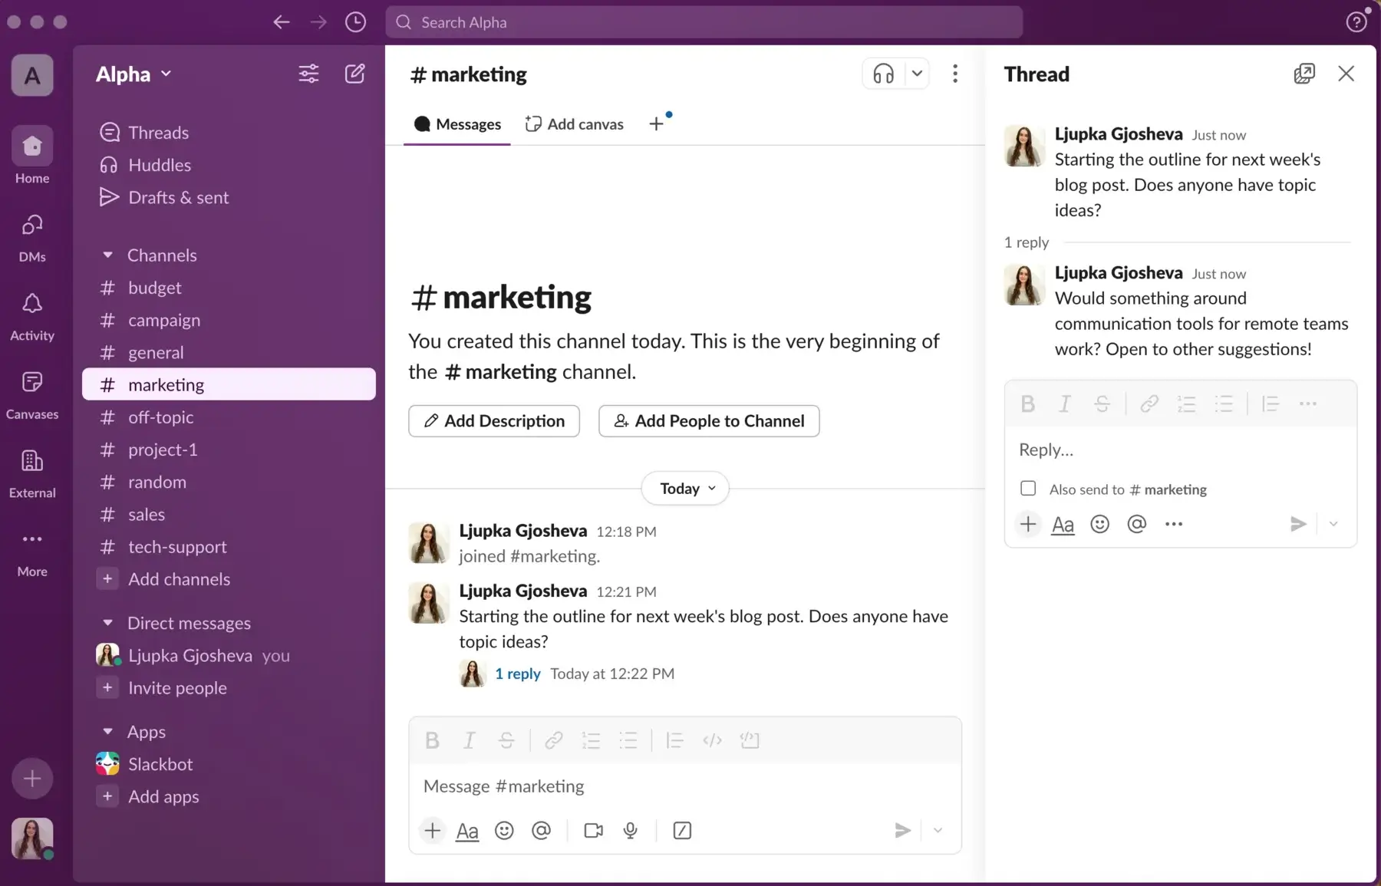Open emoji picker in thread reply
This screenshot has width=1381, height=886.
coord(1099,524)
